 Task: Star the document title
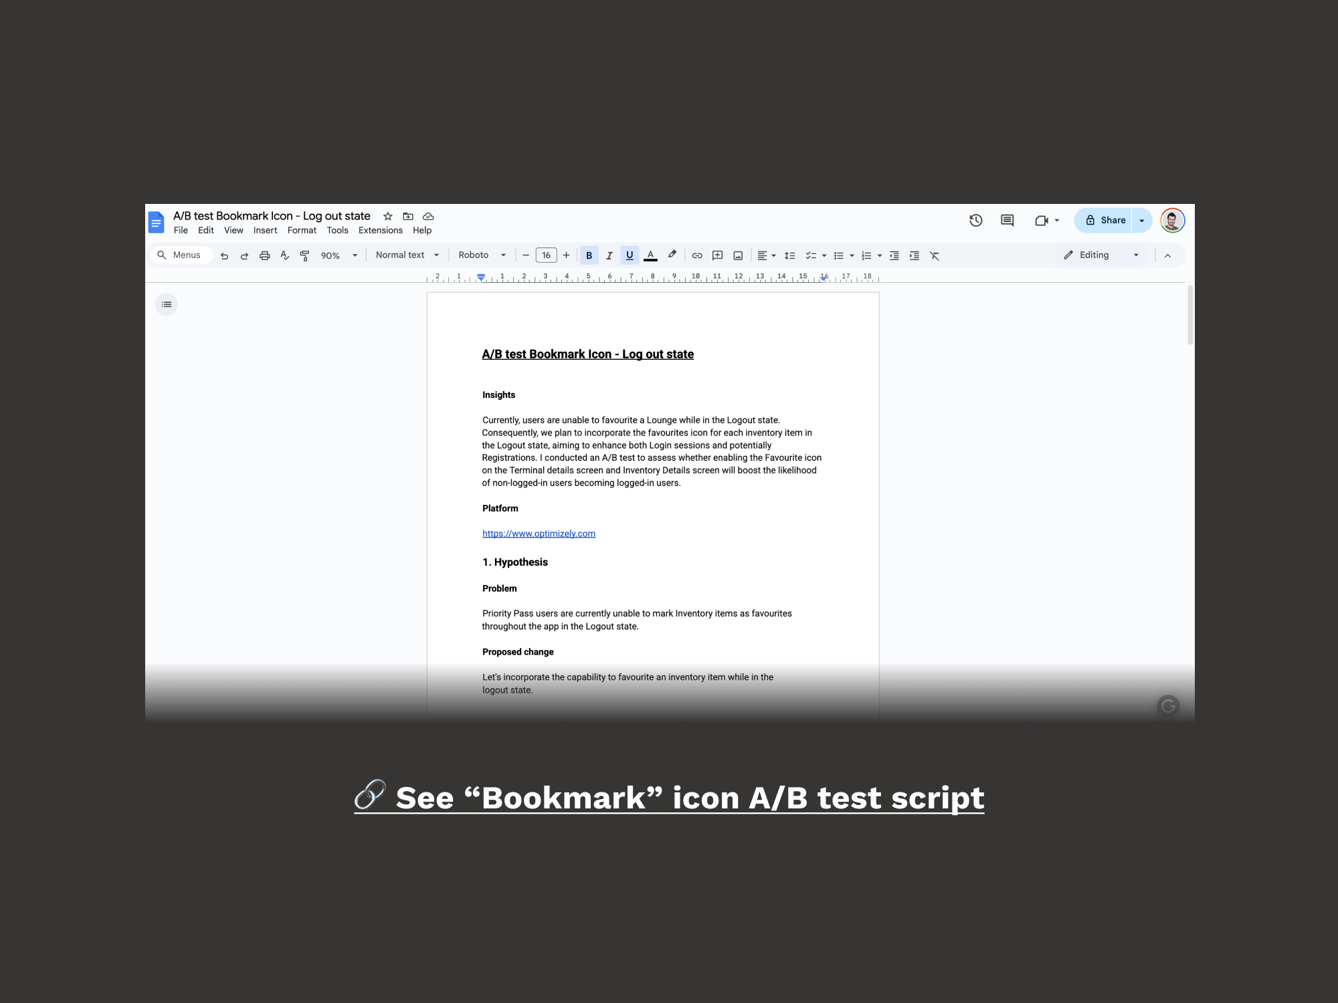tap(387, 216)
